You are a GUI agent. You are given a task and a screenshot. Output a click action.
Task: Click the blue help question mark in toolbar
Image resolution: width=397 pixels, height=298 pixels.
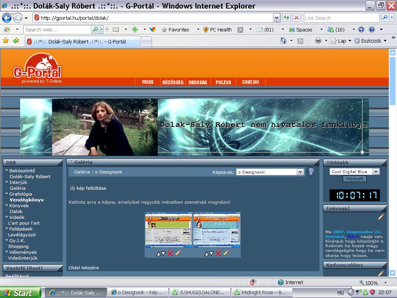coord(371,29)
